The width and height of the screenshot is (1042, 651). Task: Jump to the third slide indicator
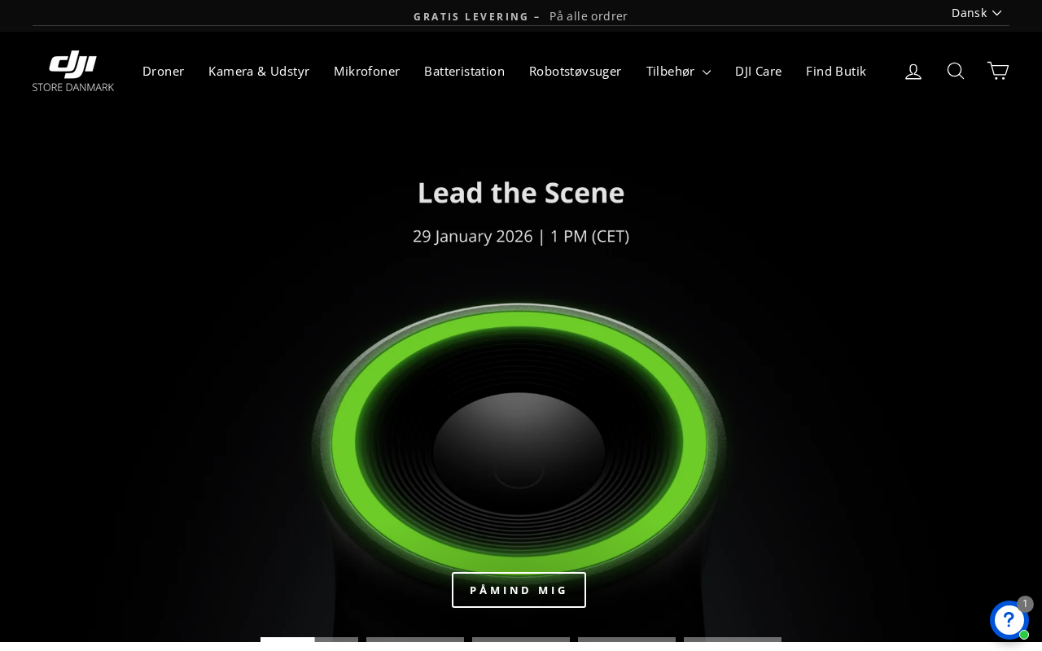point(521,640)
